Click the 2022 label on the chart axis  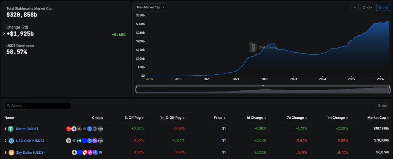(265, 79)
